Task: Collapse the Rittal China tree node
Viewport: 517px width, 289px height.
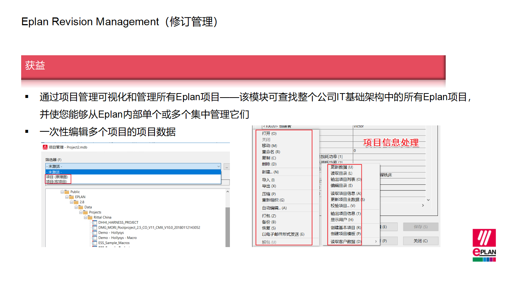Action: tap(85, 217)
